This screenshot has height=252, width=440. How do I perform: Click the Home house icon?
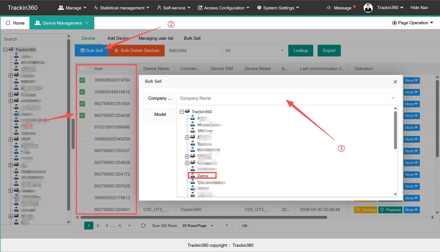coord(8,23)
